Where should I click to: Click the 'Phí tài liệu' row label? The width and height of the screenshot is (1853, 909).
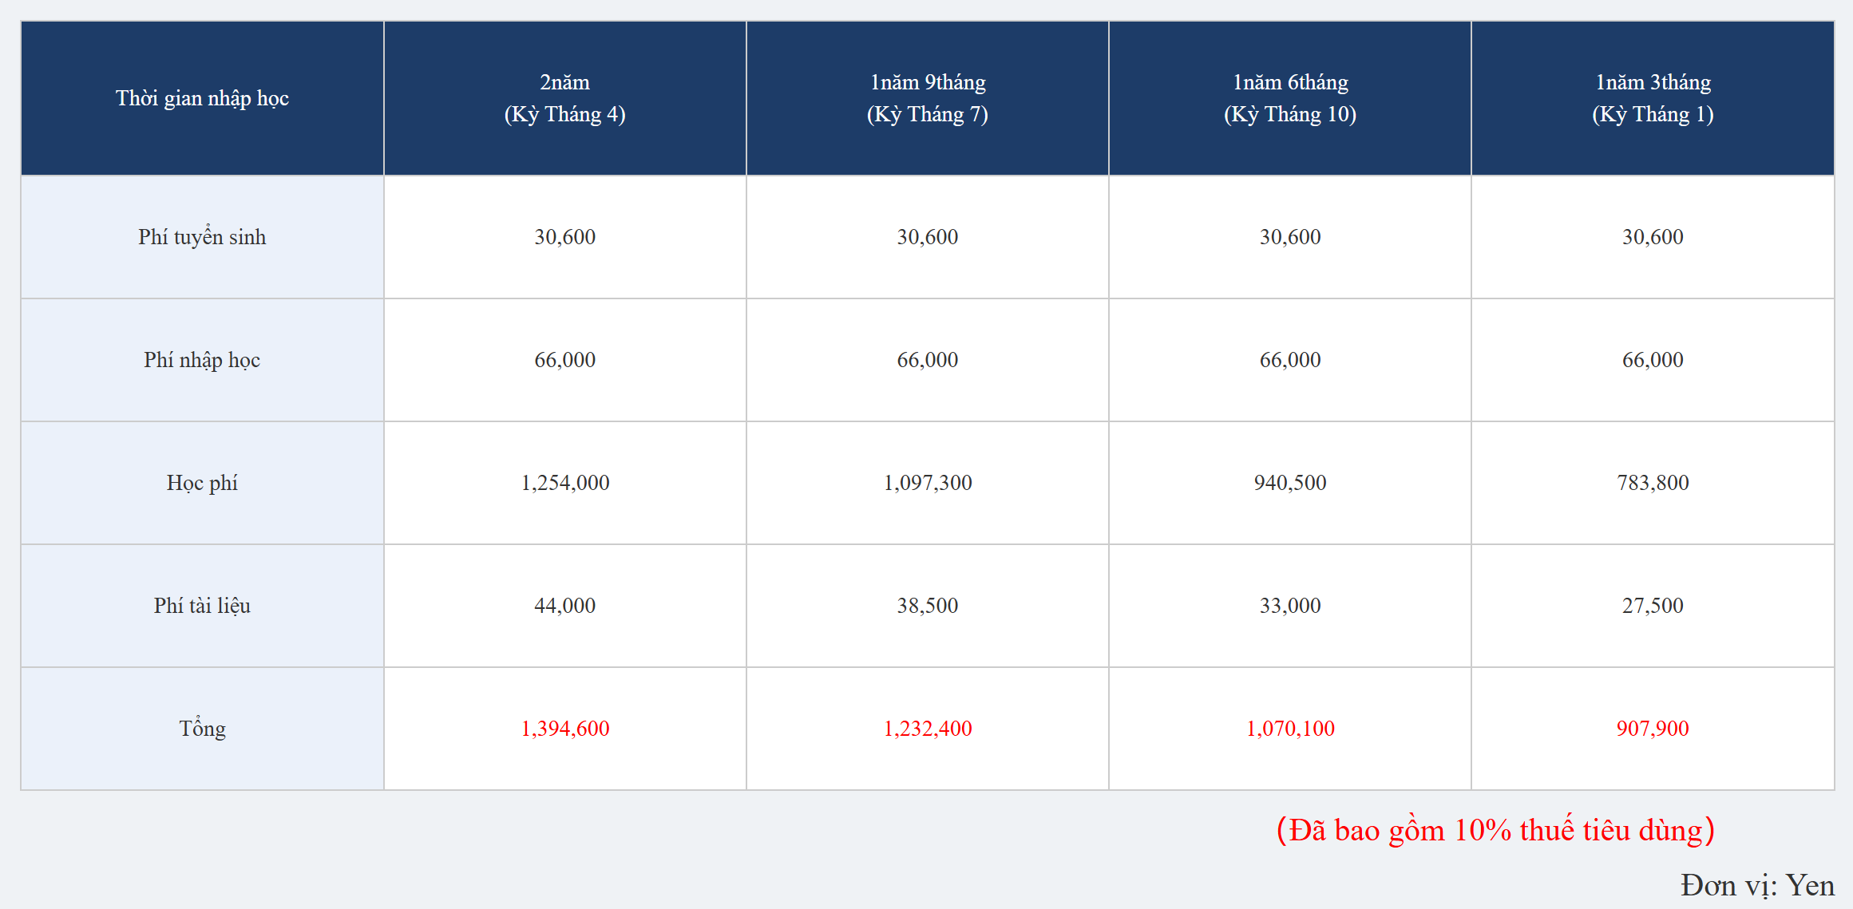(202, 606)
